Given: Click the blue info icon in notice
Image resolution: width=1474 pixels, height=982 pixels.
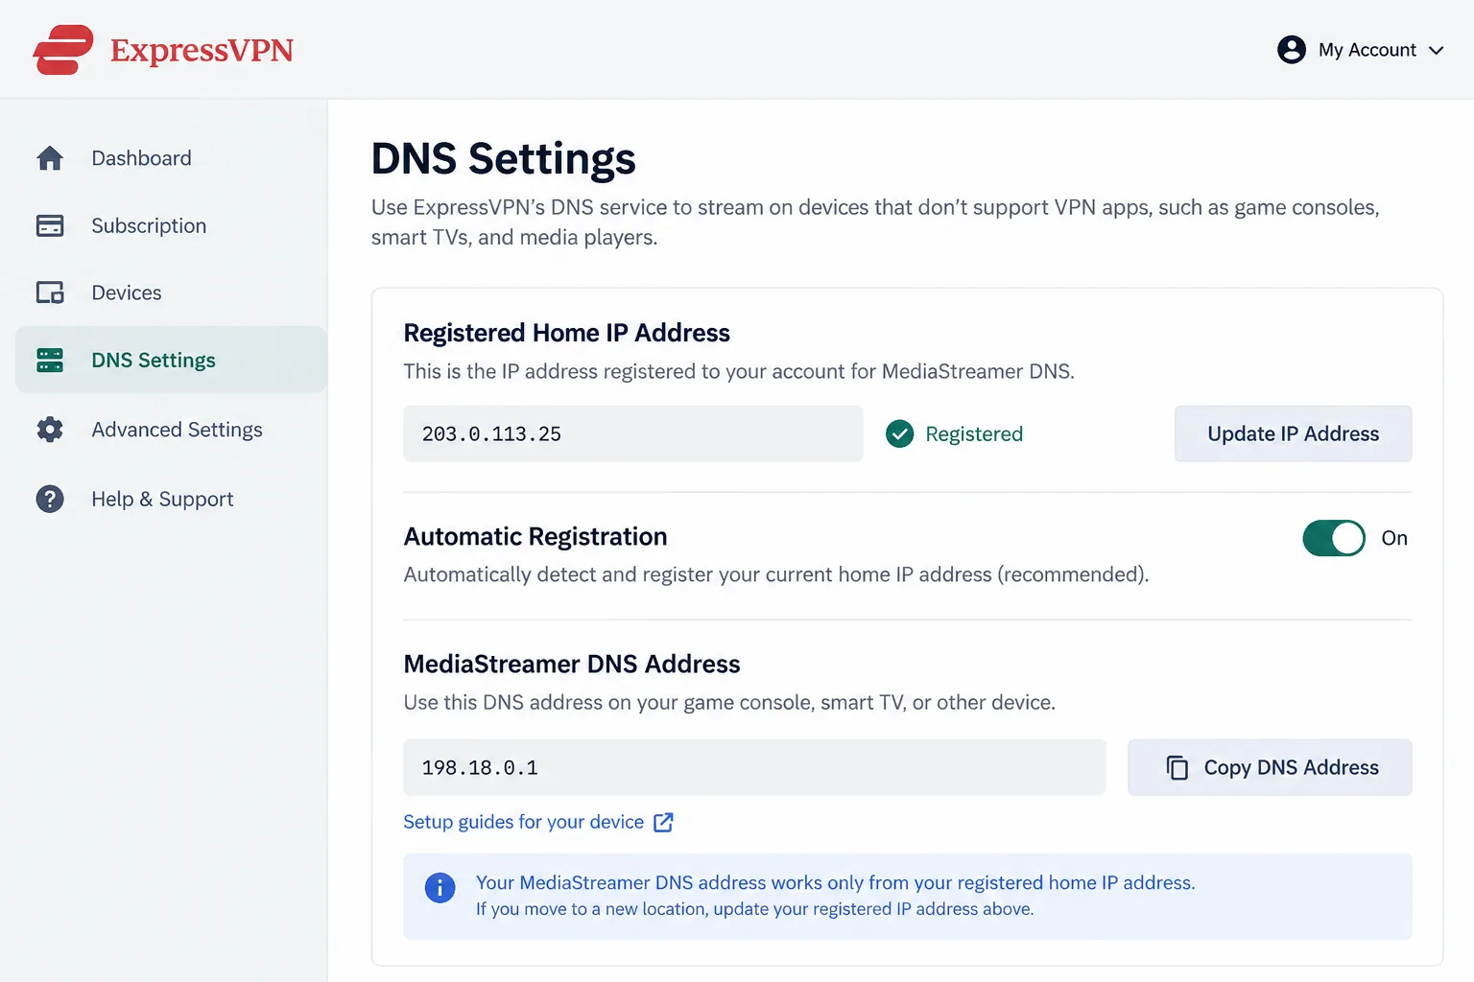Looking at the screenshot, I should (x=440, y=888).
